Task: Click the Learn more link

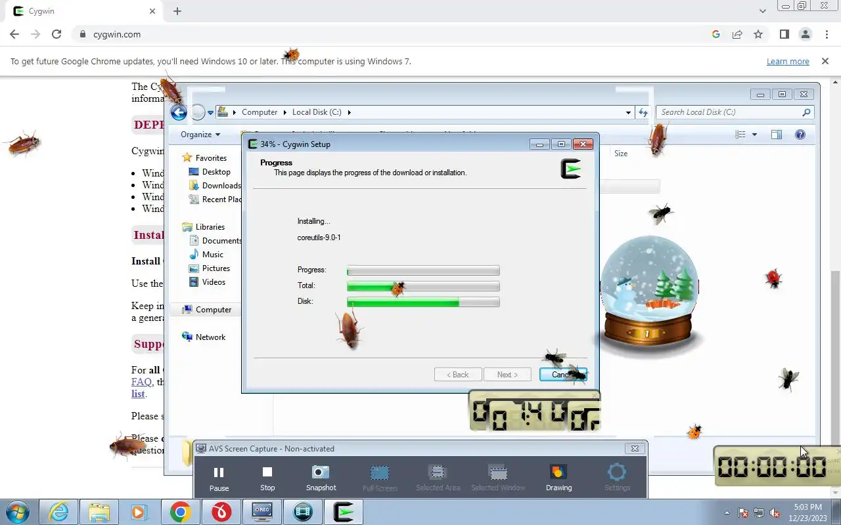Action: point(788,61)
